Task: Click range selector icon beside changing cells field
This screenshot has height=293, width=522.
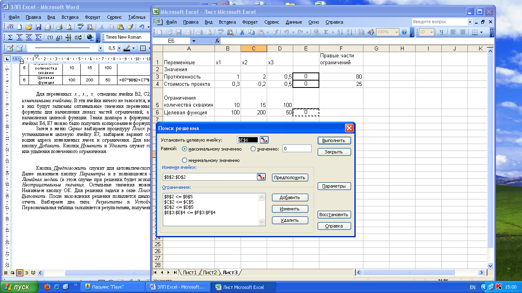Action: pyautogui.click(x=261, y=177)
